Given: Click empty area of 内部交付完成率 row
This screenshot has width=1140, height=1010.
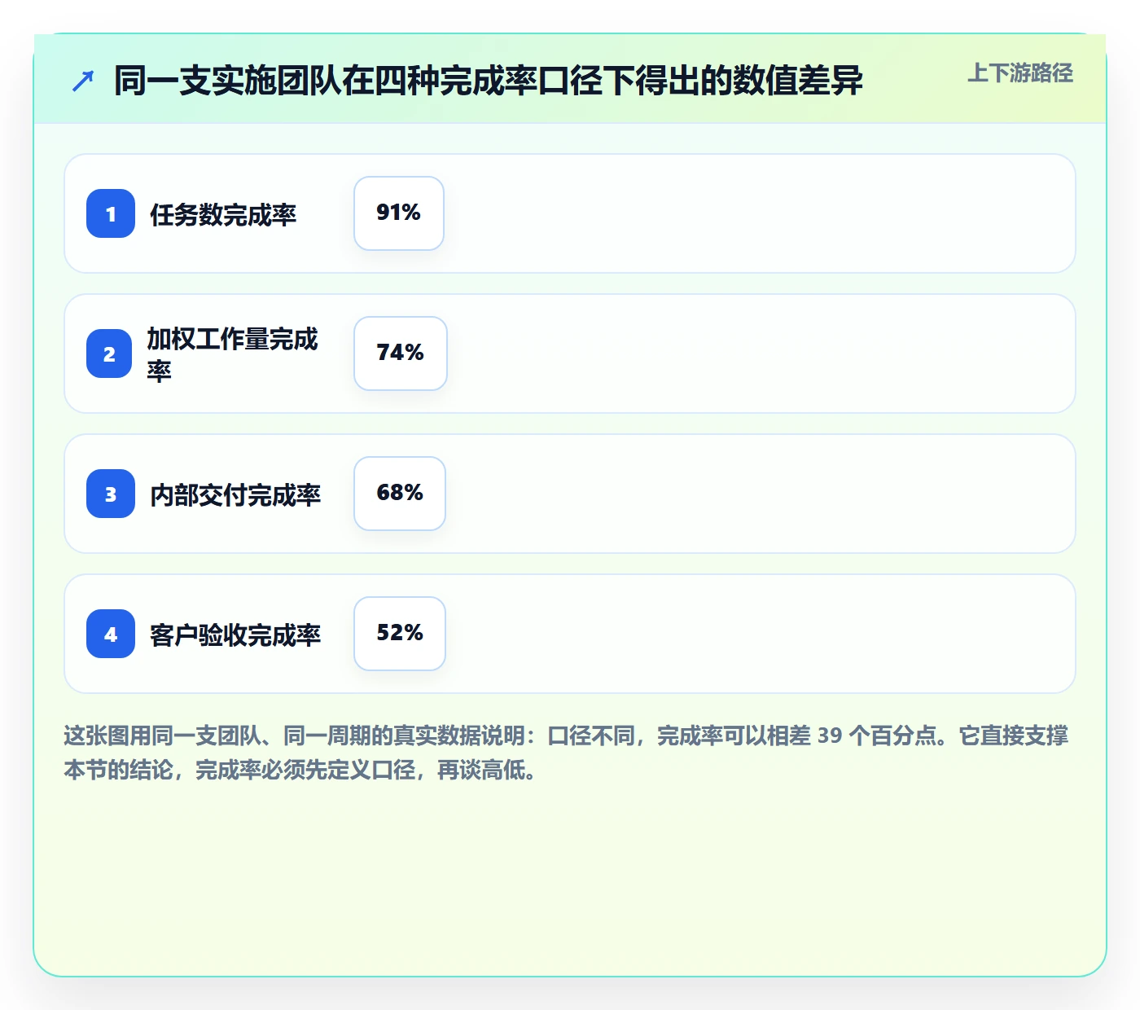Looking at the screenshot, I should coord(757,494).
